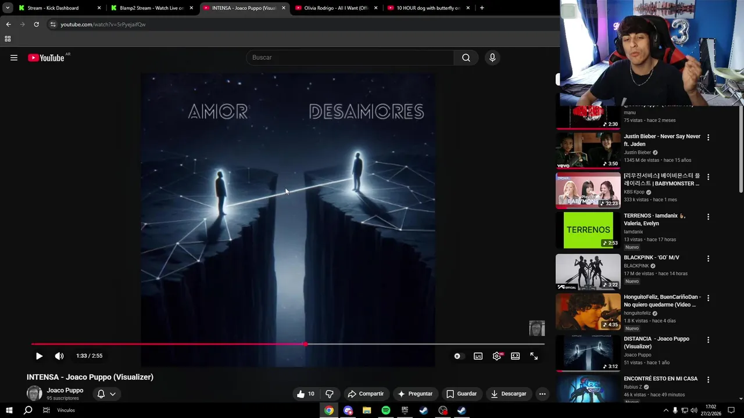
Task: Download the video with Descargar
Action: (x=509, y=394)
